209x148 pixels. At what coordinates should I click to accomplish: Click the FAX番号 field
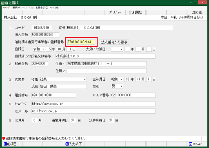pyautogui.click(x=133, y=95)
